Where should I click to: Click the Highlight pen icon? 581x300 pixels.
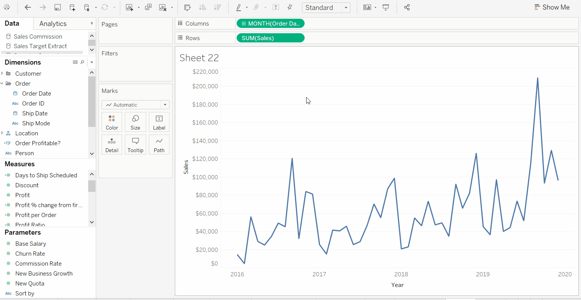point(239,7)
